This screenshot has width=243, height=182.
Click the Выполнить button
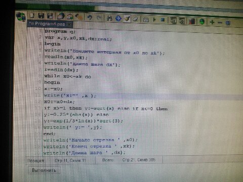tap(44, 170)
